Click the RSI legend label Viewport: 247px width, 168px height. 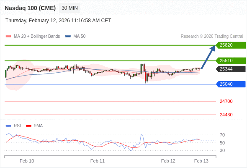click(17, 126)
